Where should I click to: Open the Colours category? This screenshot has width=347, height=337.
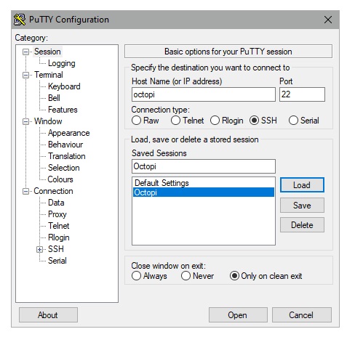pos(60,179)
